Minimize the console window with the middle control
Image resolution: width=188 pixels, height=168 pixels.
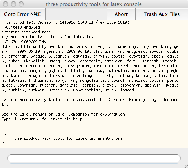coord(13,4)
